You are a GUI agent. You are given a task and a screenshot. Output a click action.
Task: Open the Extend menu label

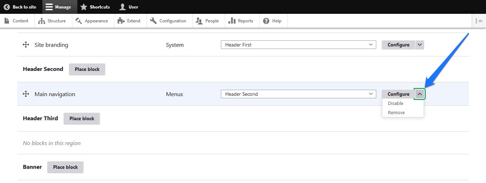[134, 21]
